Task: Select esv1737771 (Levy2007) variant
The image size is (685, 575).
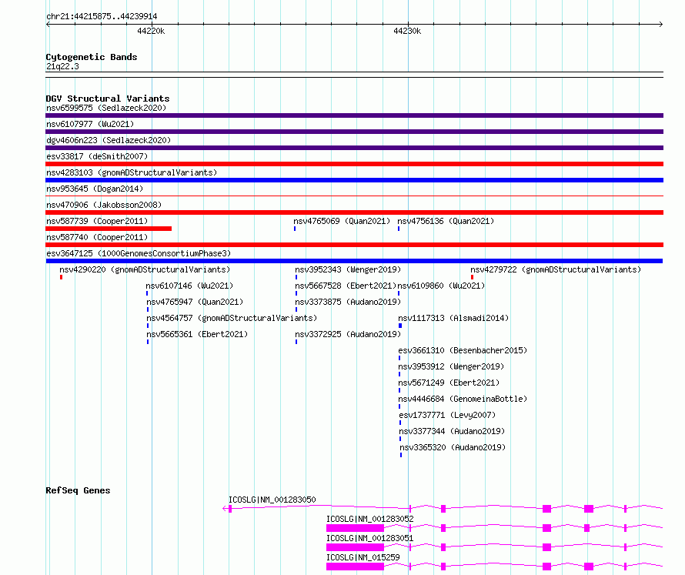Action: (x=447, y=415)
